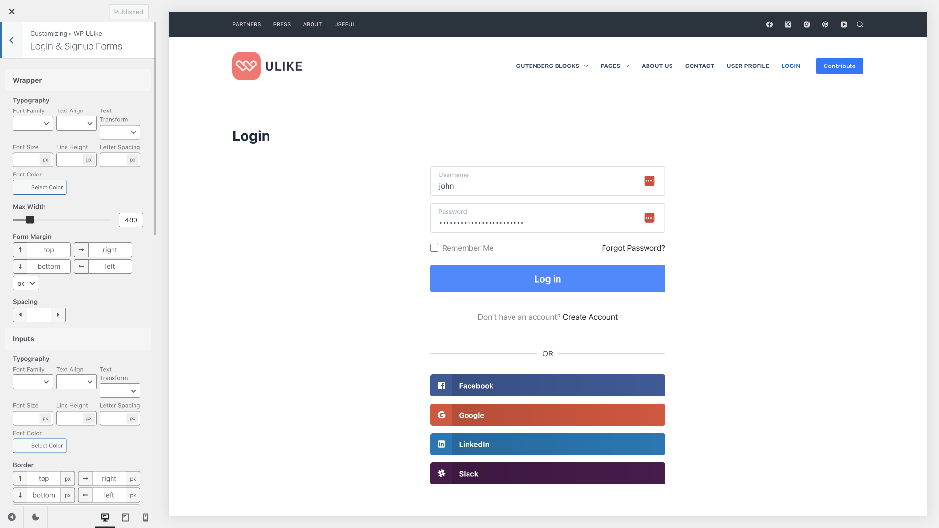The height and width of the screenshot is (528, 939).
Task: Expand Text Align dropdown for Inputs
Action: (x=76, y=382)
